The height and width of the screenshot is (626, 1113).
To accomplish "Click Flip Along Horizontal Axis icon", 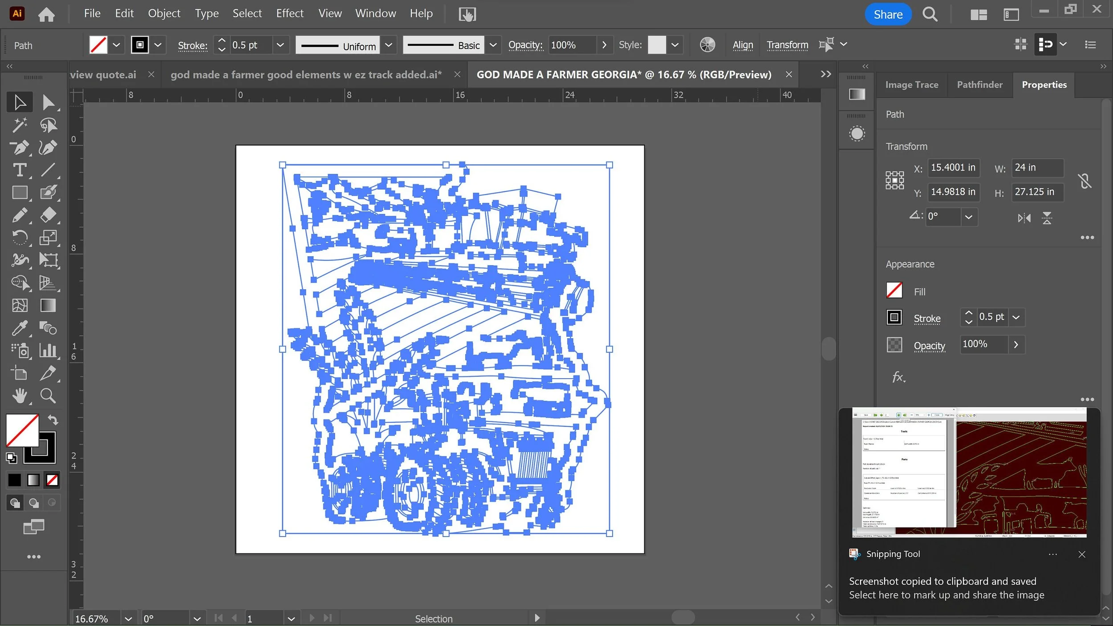I will point(1024,218).
